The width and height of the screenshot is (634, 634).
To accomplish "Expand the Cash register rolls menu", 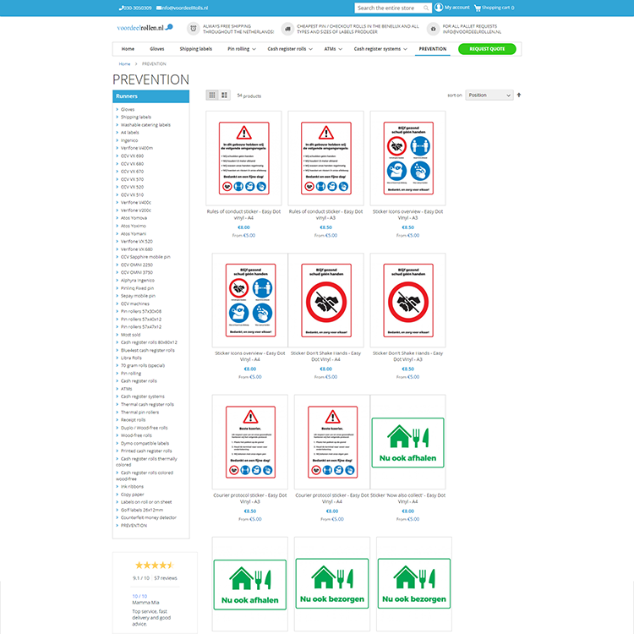I will (x=290, y=49).
